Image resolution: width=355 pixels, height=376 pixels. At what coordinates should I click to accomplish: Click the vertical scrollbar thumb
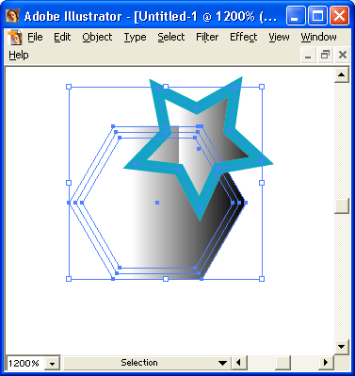click(342, 205)
